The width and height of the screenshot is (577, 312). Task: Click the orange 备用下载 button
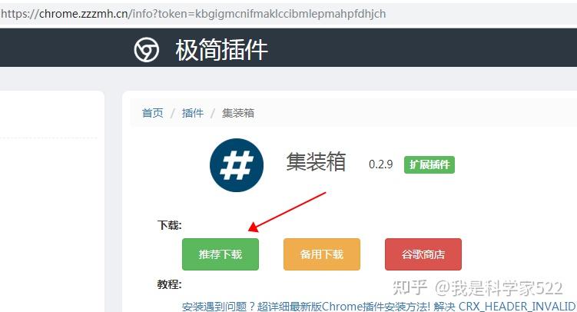click(322, 254)
